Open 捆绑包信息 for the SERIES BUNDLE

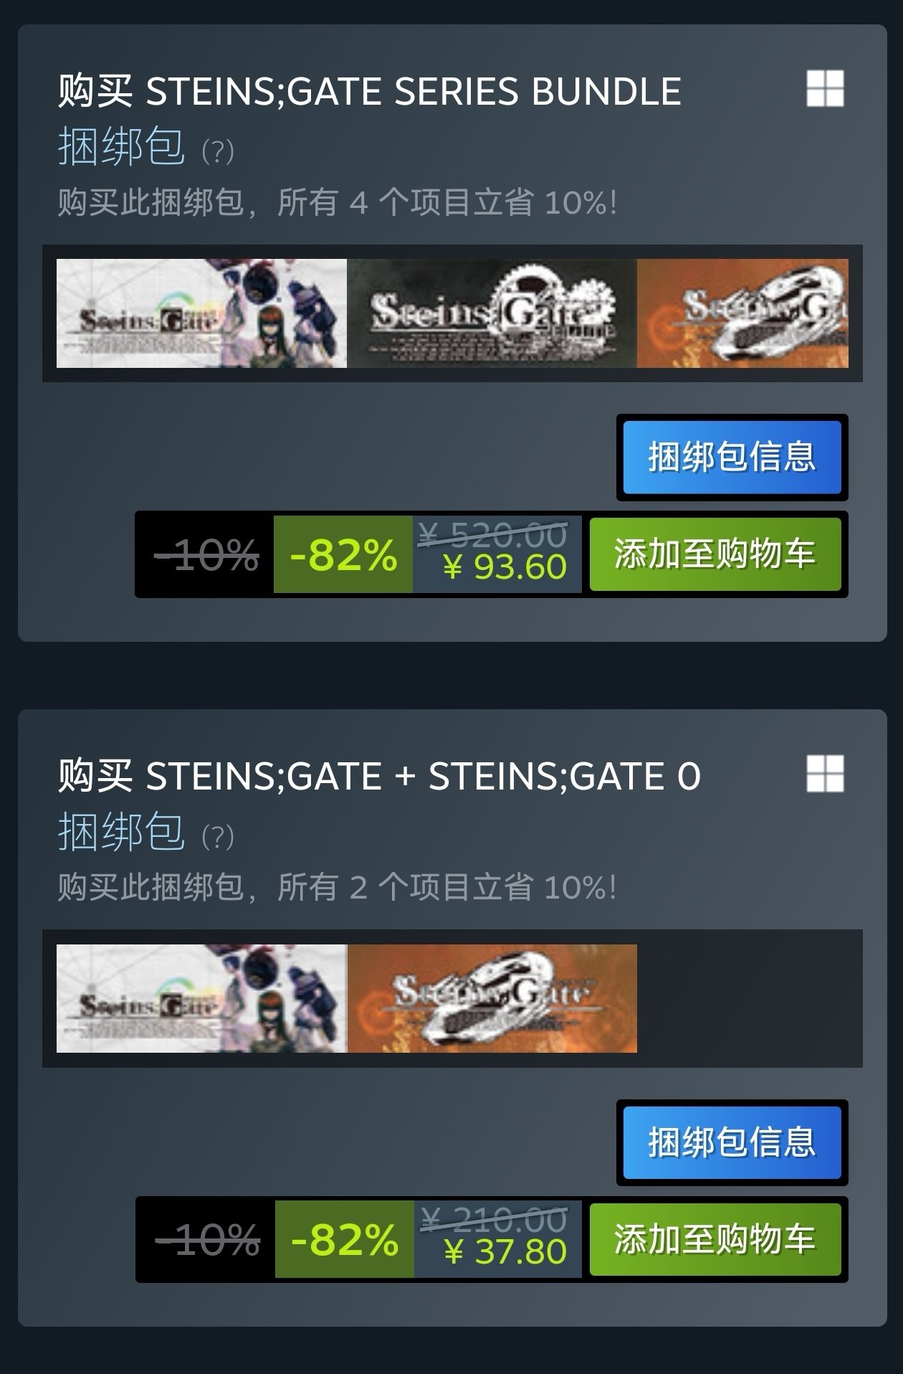732,457
